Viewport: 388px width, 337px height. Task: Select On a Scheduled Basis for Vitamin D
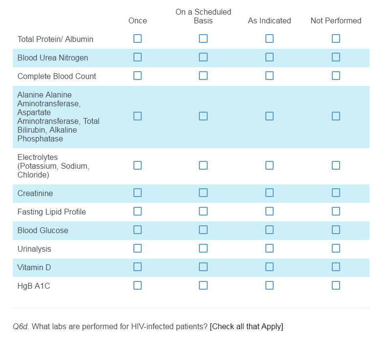[x=203, y=267]
